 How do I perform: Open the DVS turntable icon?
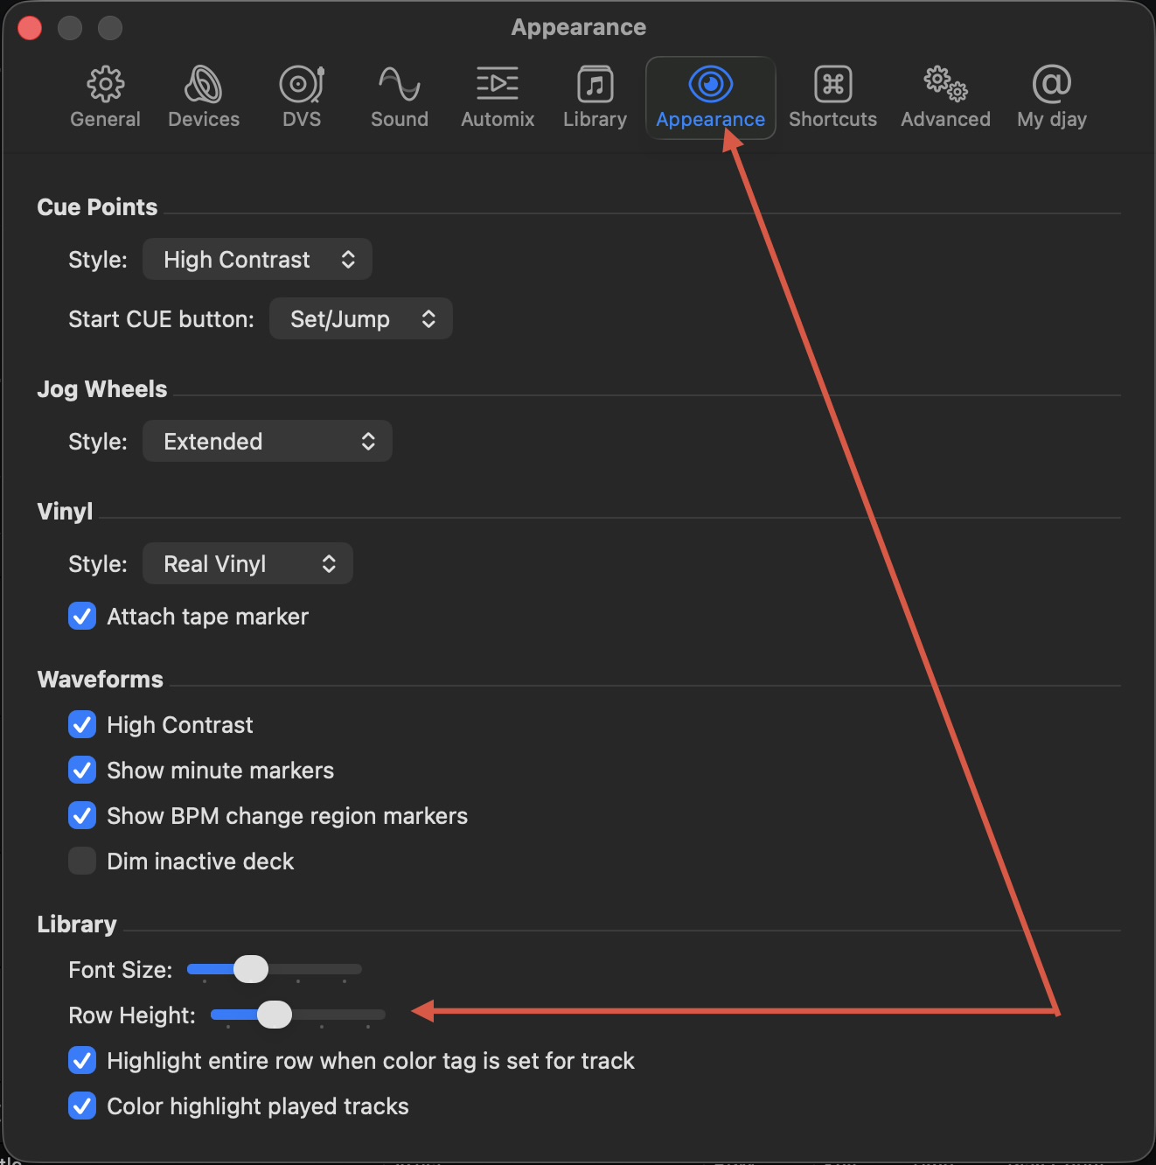302,85
